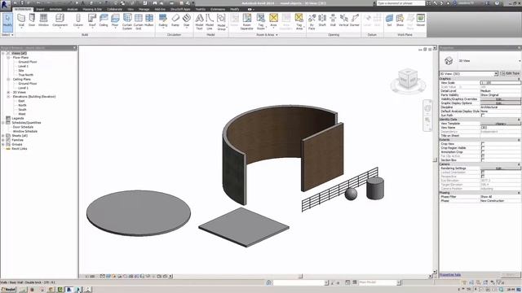This screenshot has height=293, width=522.
Task: Click the Modify tool
Action: (7, 22)
